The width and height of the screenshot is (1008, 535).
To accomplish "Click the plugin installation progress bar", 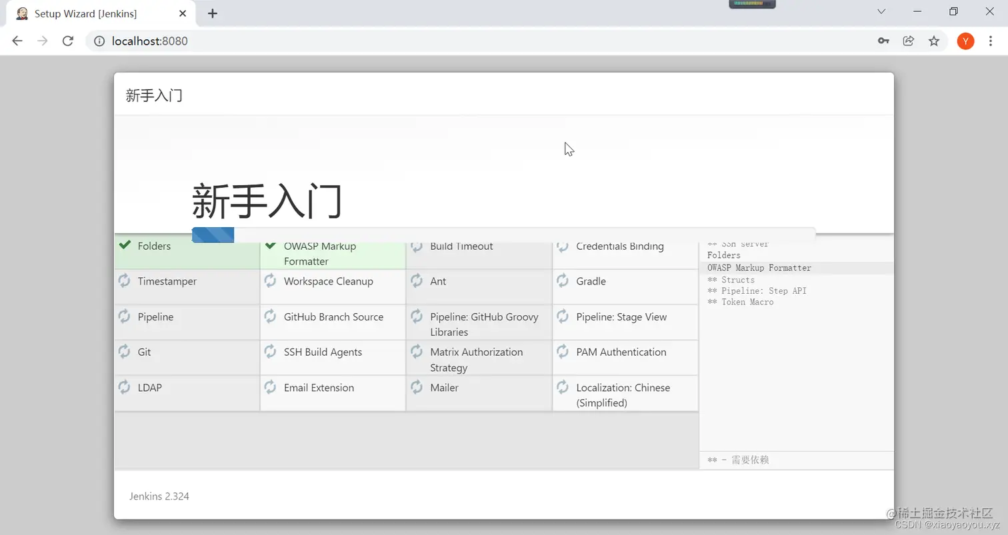I will pyautogui.click(x=503, y=235).
